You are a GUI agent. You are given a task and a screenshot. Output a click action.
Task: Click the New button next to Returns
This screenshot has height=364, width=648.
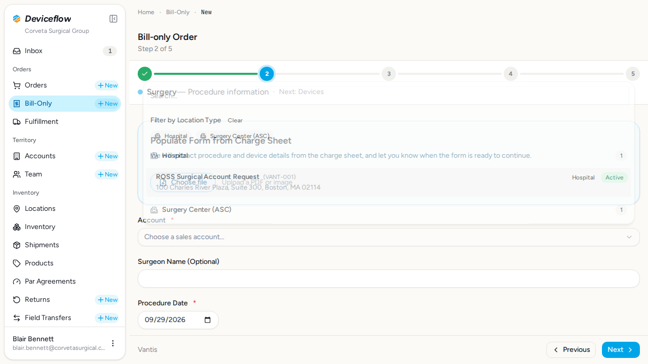click(x=107, y=300)
